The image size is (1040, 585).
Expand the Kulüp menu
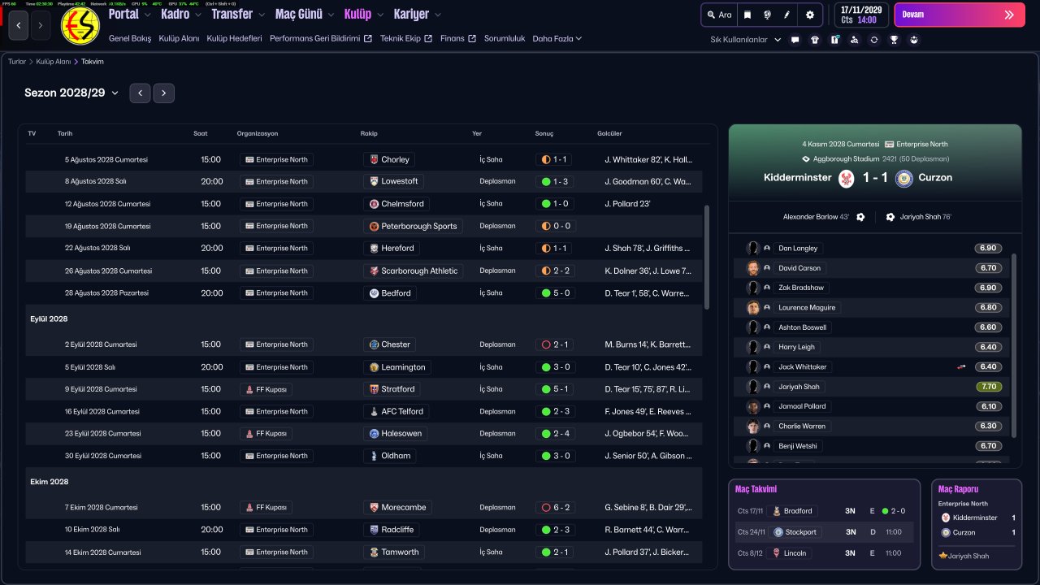[364, 14]
